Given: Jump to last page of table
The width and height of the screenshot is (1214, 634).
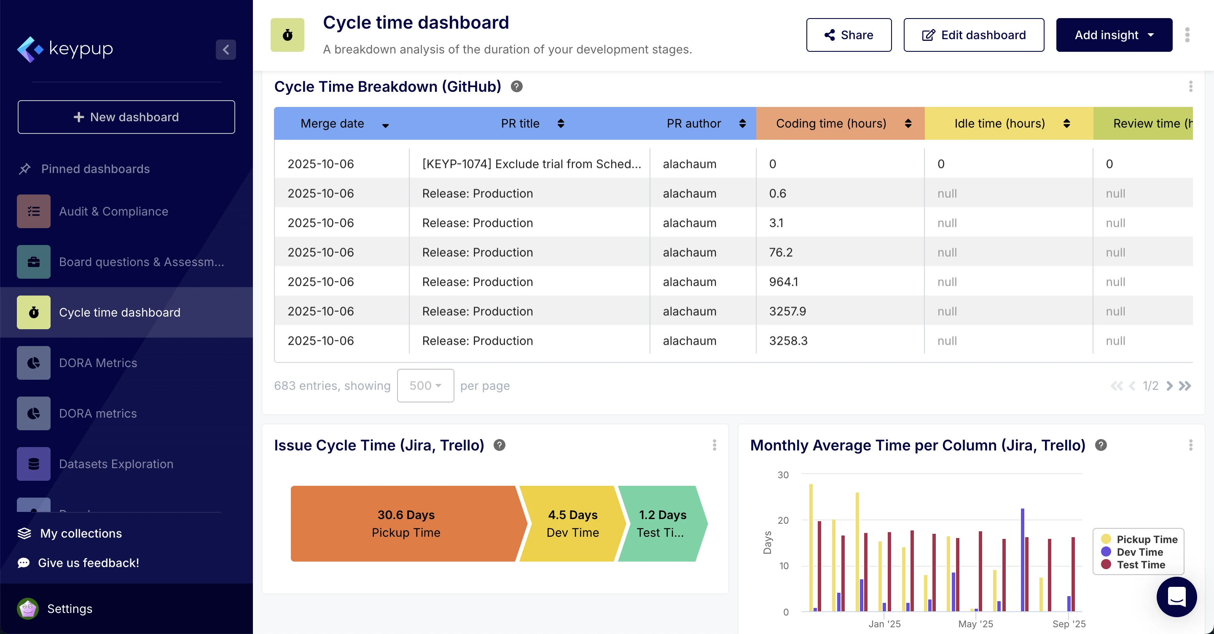Looking at the screenshot, I should tap(1185, 386).
